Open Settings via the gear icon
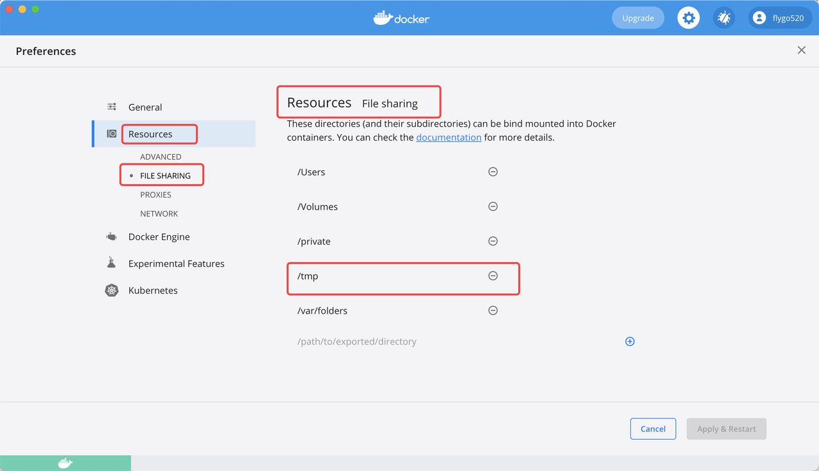 [688, 18]
